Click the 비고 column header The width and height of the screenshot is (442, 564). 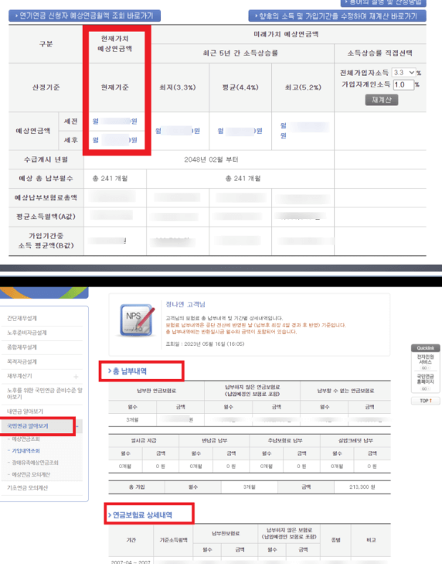[x=371, y=540]
